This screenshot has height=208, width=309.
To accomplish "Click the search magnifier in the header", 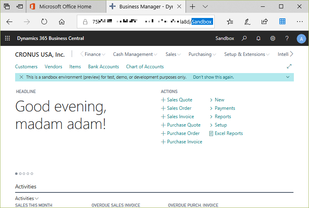I will (244, 38).
